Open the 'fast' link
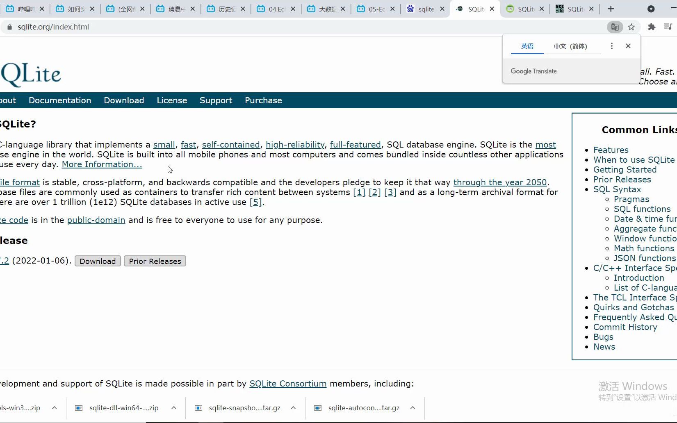Image resolution: width=677 pixels, height=423 pixels. coord(189,145)
